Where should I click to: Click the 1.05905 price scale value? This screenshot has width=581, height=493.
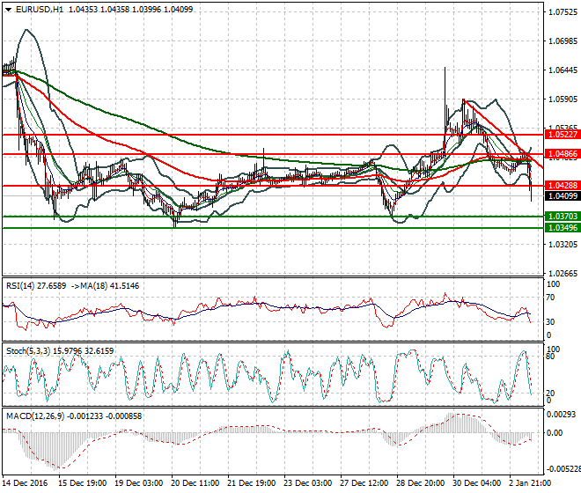(563, 99)
